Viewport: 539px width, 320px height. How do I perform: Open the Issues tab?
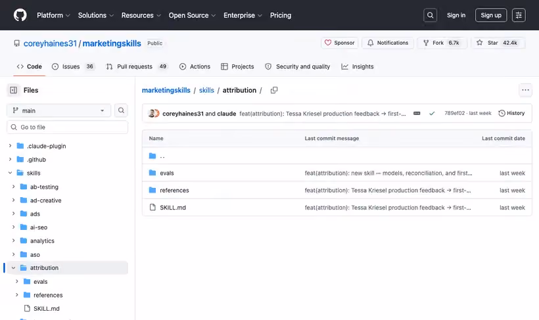[73, 66]
